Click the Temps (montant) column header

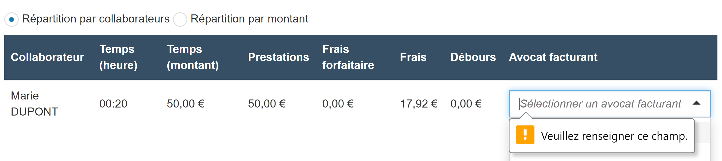pyautogui.click(x=193, y=57)
